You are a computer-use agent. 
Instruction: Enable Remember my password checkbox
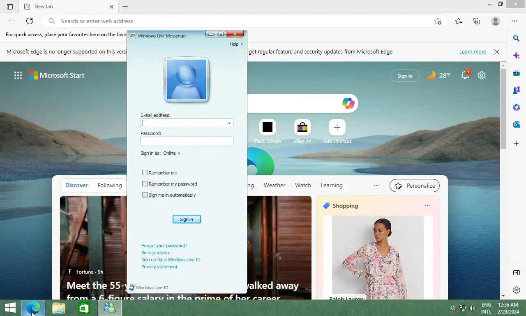click(x=145, y=184)
